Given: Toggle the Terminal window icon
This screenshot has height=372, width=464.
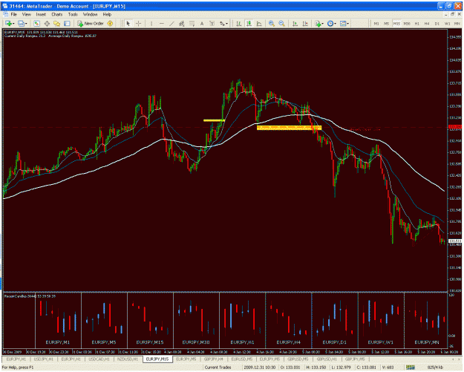Looking at the screenshot, I should [67, 23].
